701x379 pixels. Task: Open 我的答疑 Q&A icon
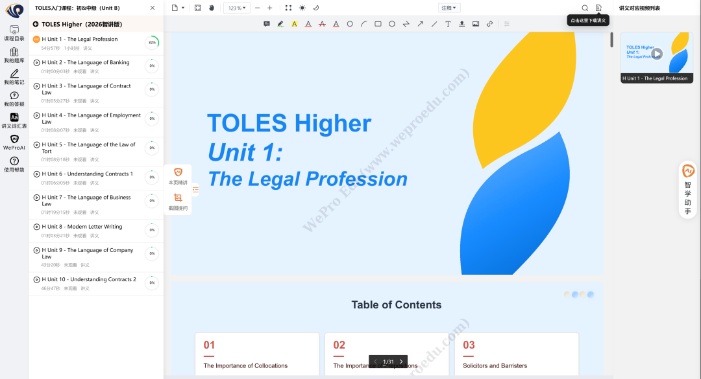[x=14, y=99]
